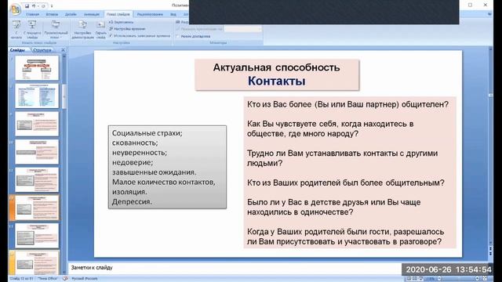Click question Кто из Ваших родителей был общительным
This screenshot has height=282, width=502.
(x=346, y=183)
